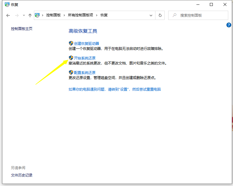
Task: Go back using the Back arrow
Action: (x=8, y=15)
